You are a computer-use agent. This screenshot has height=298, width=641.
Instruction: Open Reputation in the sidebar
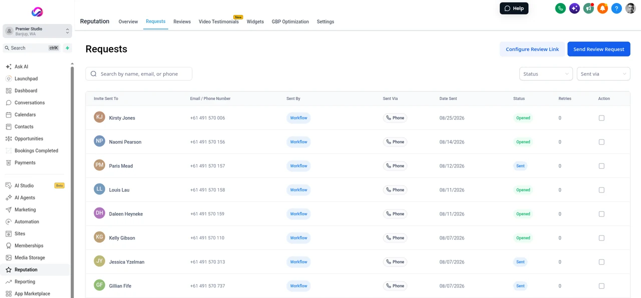(35, 269)
